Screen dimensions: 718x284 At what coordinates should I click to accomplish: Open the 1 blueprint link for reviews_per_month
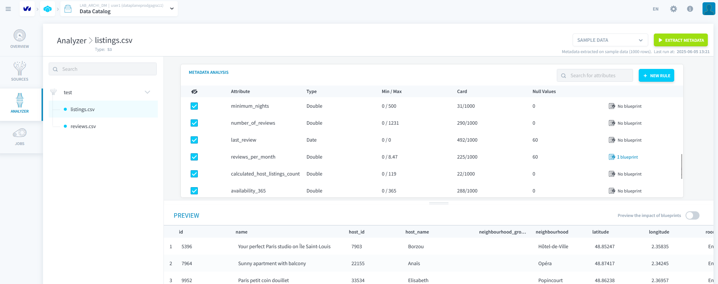[x=627, y=157]
